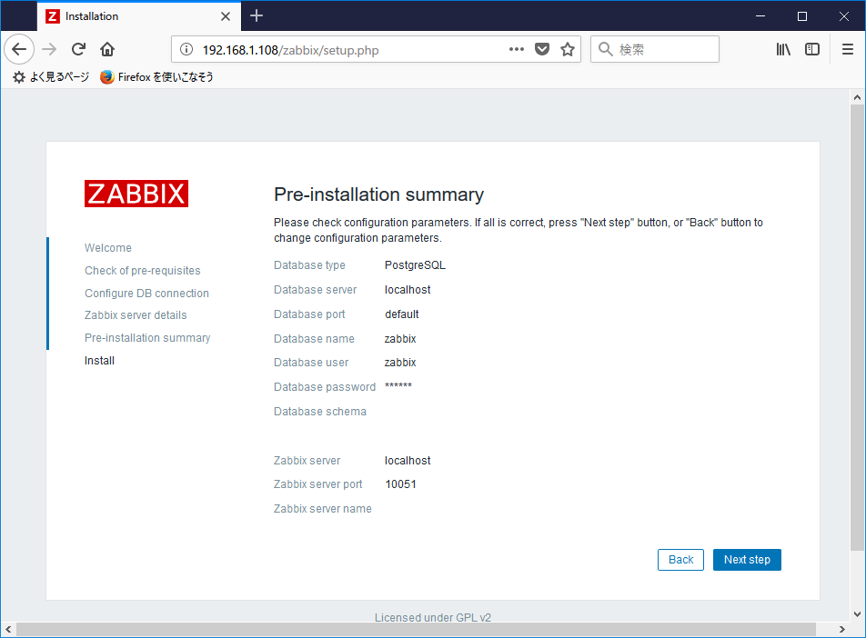The width and height of the screenshot is (866, 638).
Task: Save the page to Pocket
Action: pyautogui.click(x=542, y=49)
